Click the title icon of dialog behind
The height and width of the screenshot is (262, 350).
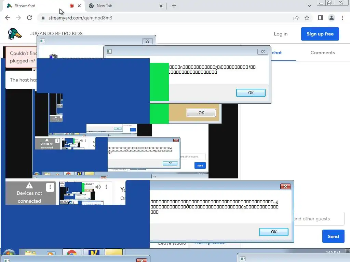click(x=43, y=41)
